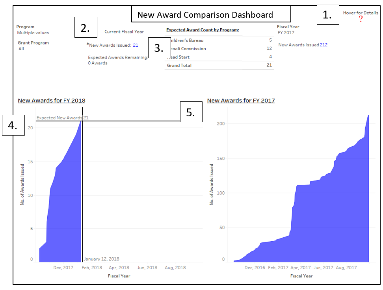Click the Expected New Awards 21 reference line label
383x290 pixels.
pos(62,117)
